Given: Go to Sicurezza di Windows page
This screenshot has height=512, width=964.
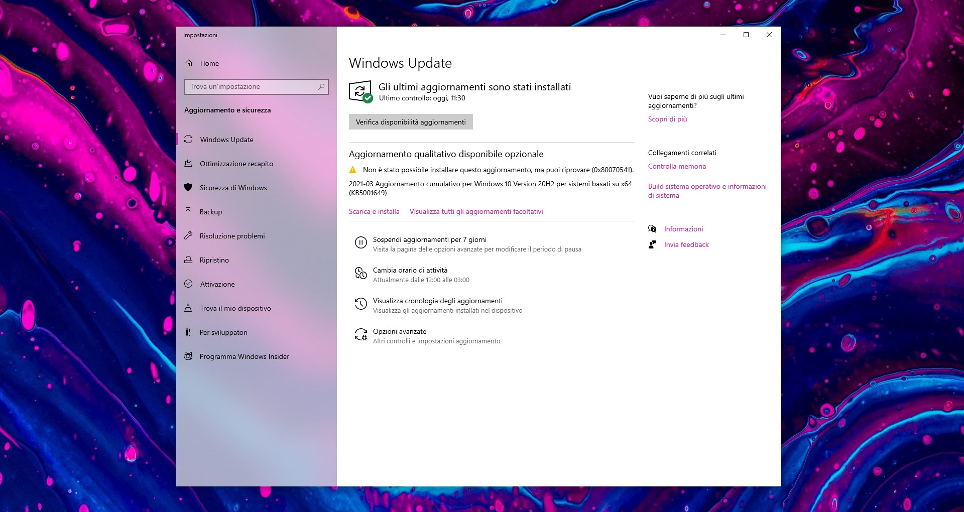Looking at the screenshot, I should (257, 188).
